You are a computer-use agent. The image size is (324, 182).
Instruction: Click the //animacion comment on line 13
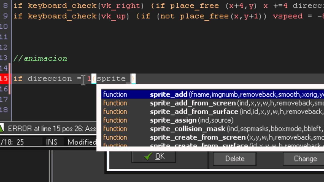40,58
